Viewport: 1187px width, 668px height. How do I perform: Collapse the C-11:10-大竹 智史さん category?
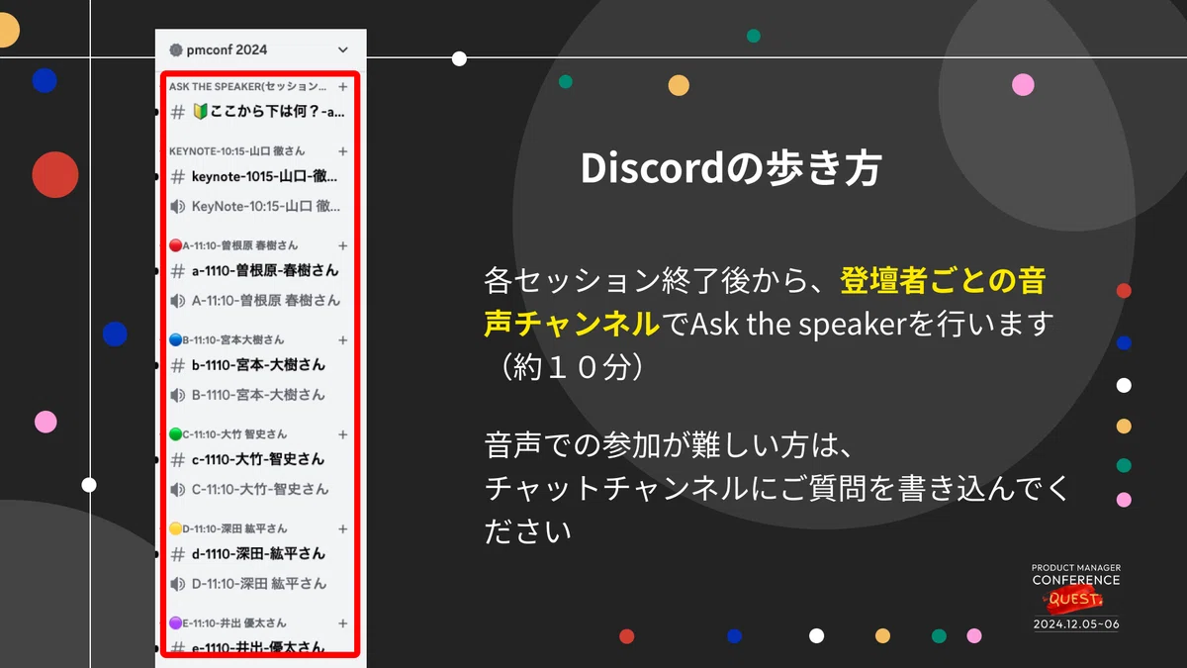(x=228, y=434)
